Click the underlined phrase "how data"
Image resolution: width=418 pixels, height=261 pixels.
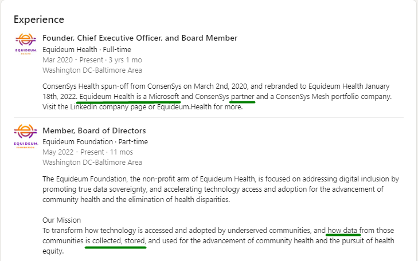[x=343, y=231]
